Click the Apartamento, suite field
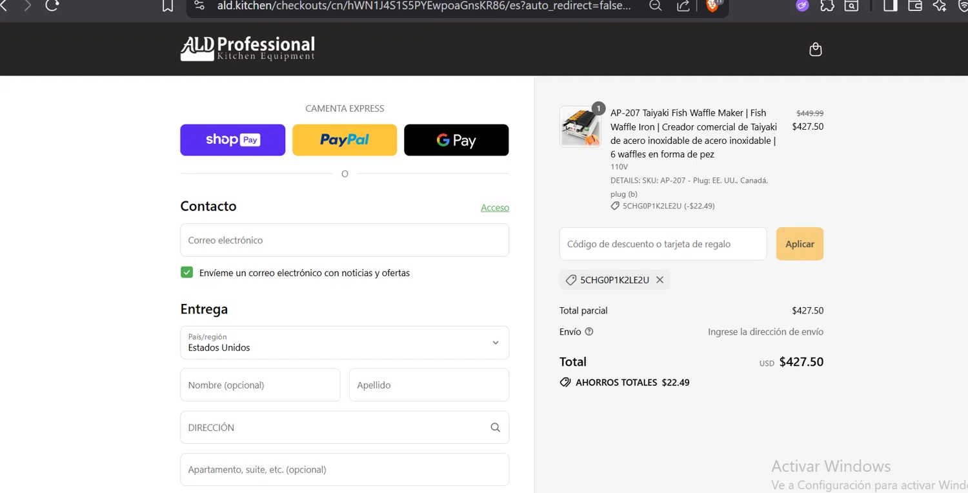Viewport: 968px width, 493px height. pos(345,470)
